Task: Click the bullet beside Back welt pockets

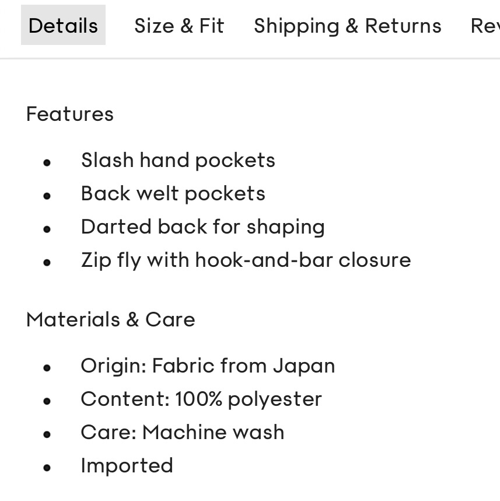Action: [x=47, y=196]
